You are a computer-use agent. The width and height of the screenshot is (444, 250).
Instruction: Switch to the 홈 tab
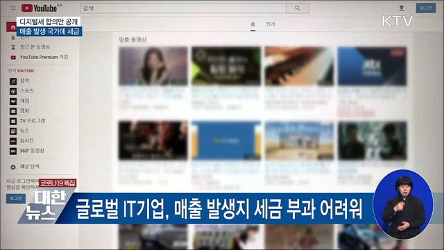tap(253, 25)
